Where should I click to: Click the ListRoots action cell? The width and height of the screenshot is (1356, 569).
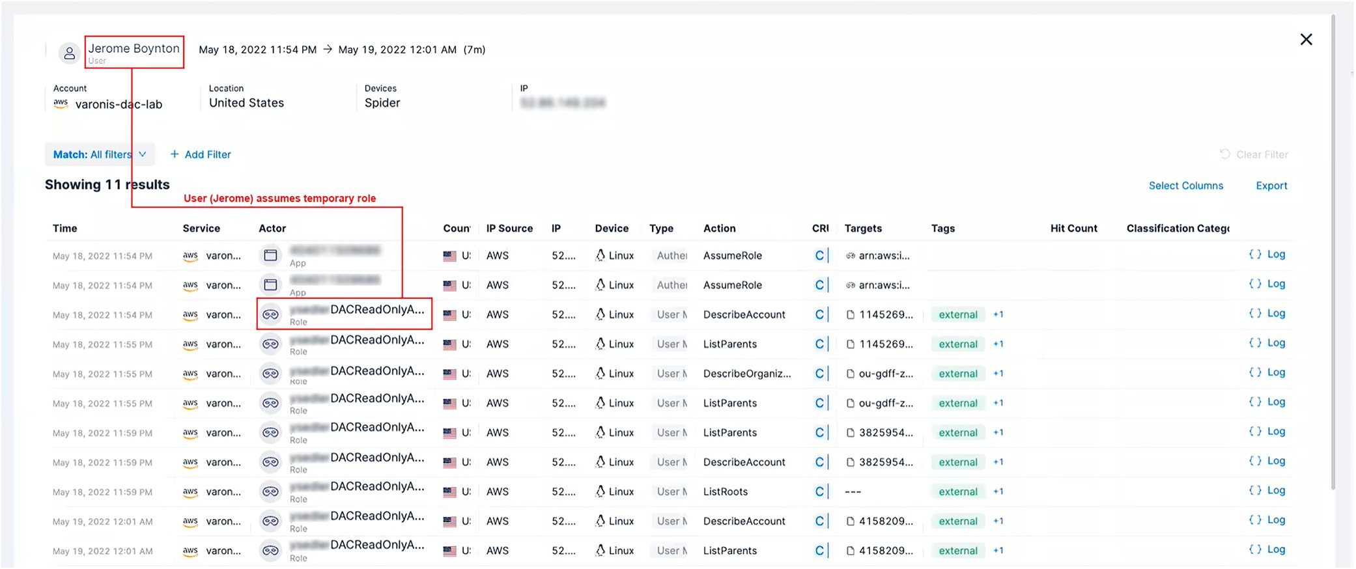pos(726,492)
